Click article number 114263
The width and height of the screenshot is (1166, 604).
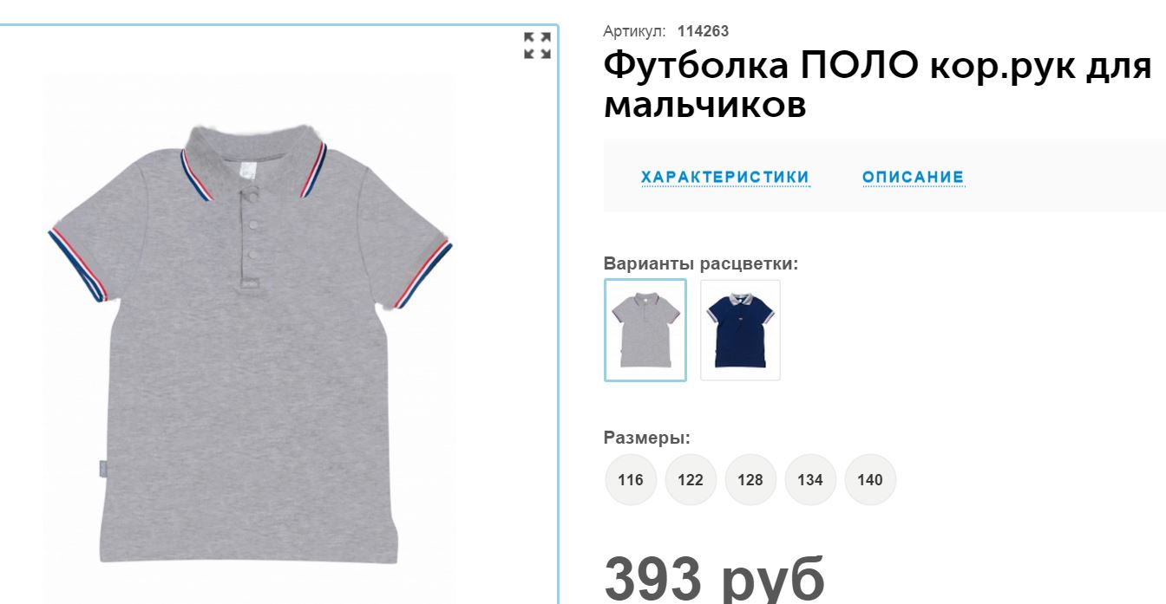pyautogui.click(x=703, y=31)
